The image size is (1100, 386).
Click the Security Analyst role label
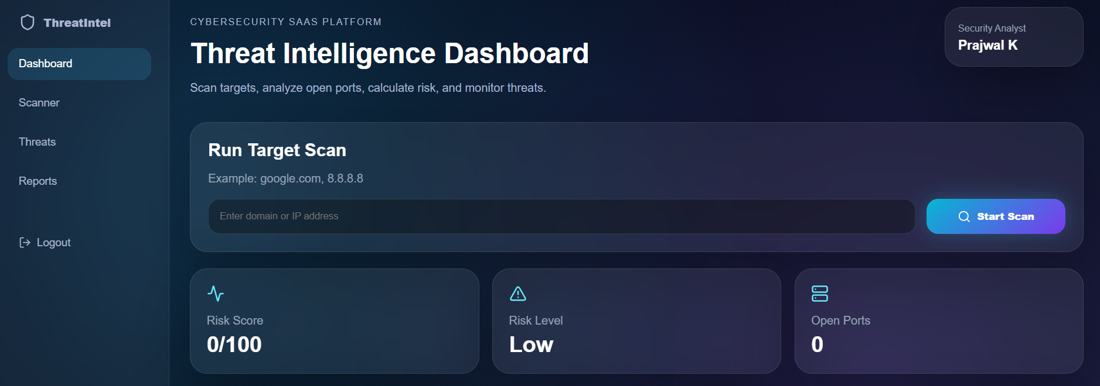992,28
